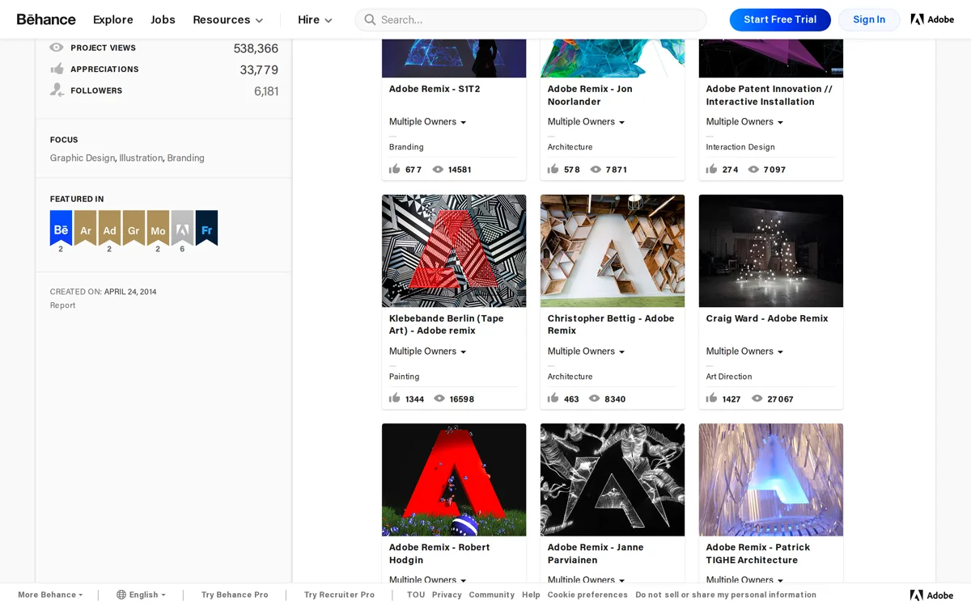Open the Ar gallery featured badge
The image size is (971, 606).
[85, 228]
